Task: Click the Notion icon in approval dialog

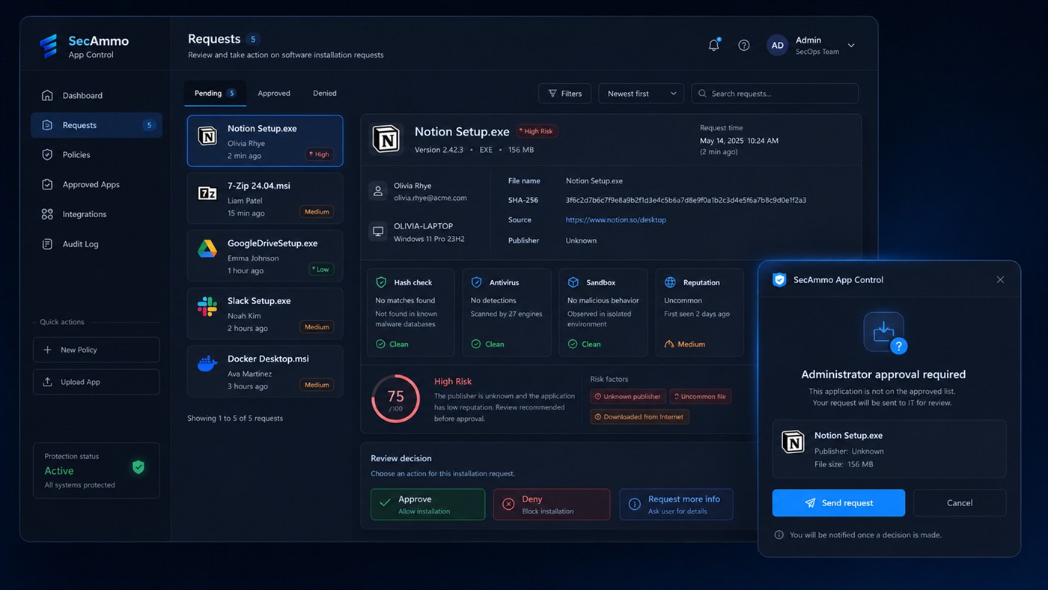Action: pos(793,442)
